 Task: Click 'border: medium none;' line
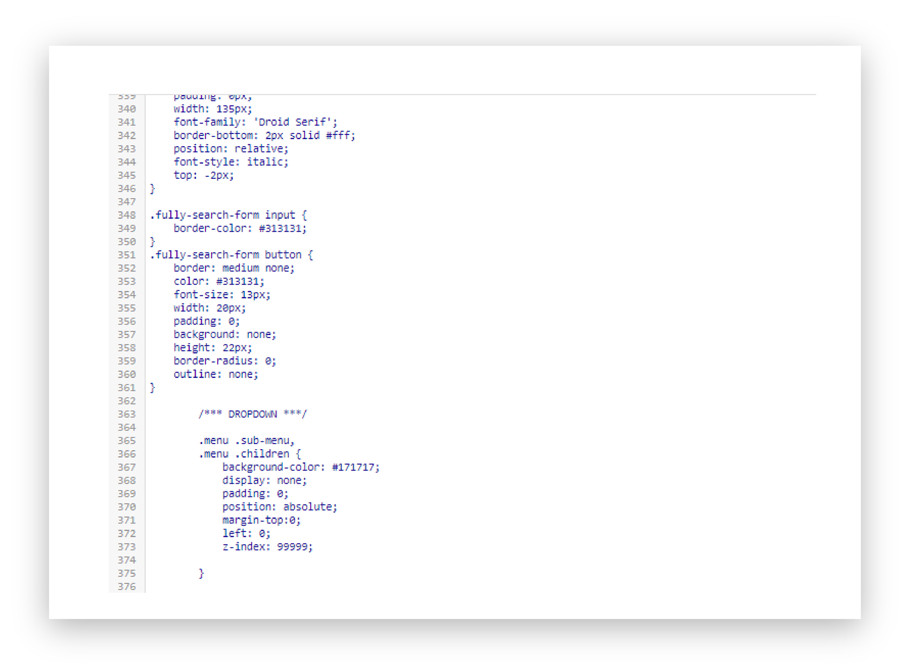click(x=234, y=268)
